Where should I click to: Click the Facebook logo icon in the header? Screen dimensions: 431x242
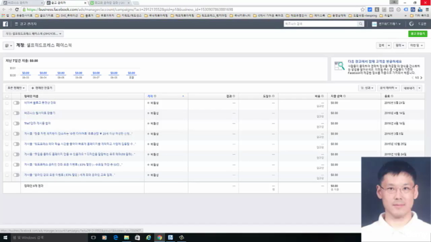point(5,24)
